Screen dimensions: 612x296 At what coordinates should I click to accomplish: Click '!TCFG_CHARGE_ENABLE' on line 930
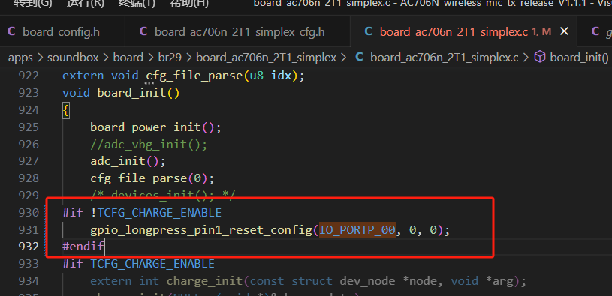(x=156, y=213)
